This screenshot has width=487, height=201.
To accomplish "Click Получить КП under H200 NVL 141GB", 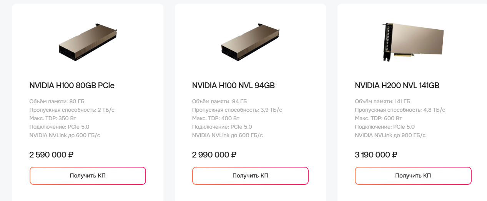I will pyautogui.click(x=413, y=176).
